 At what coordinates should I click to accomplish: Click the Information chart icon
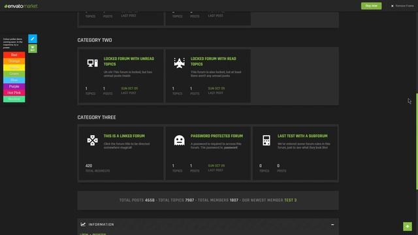[83, 225]
